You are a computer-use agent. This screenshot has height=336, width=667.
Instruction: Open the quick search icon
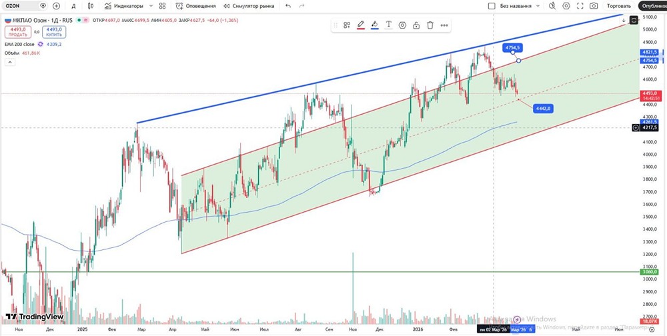pyautogui.click(x=552, y=6)
